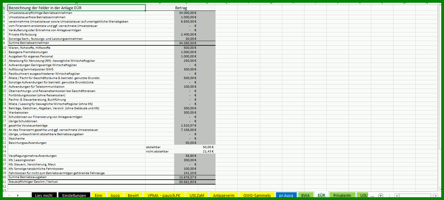Screen dimensions: 444x200
Task: Click horizontal scrollbar right arrow
Action: tap(436, 196)
